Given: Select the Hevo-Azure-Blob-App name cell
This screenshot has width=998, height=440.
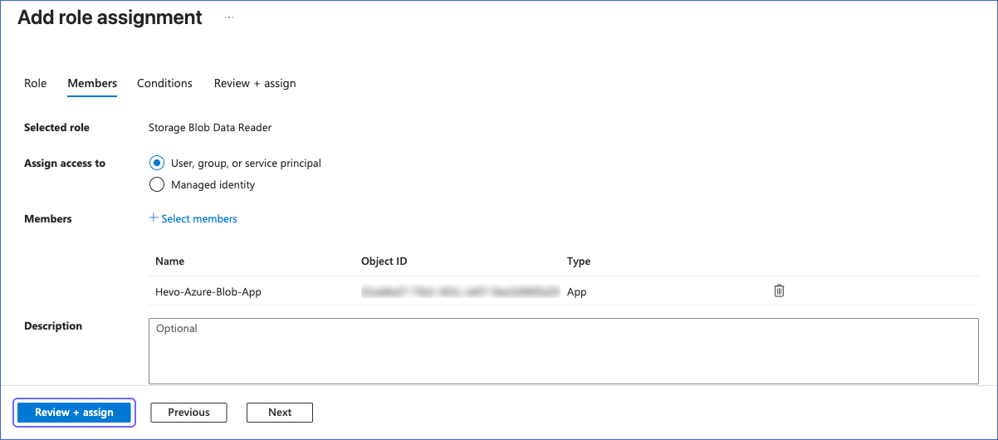Looking at the screenshot, I should click(x=208, y=291).
